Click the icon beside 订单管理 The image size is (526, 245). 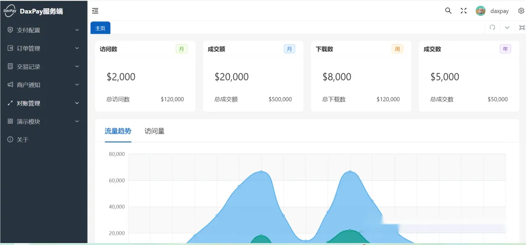(x=10, y=48)
